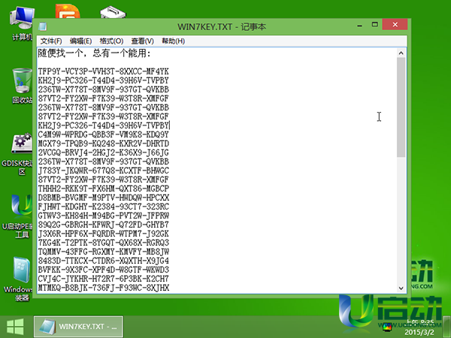Image resolution: width=451 pixels, height=338 pixels.
Task: Click the line 随便找一个，总有一个能用
Action: pos(95,53)
